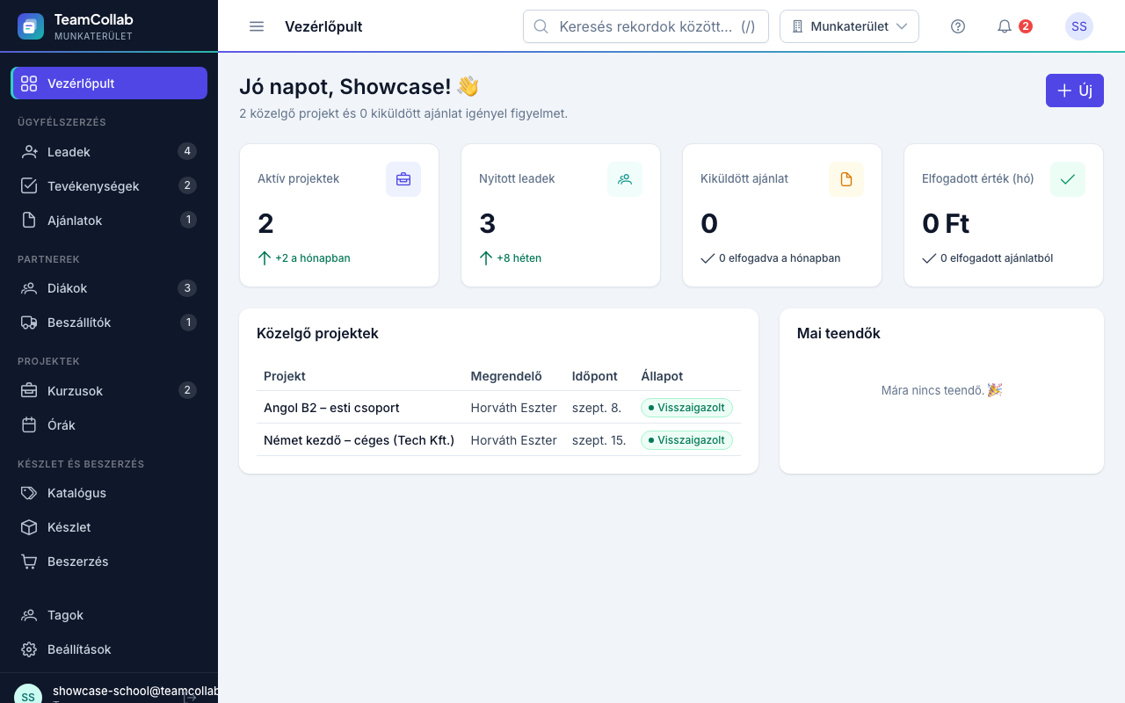Viewport: 1125px width, 703px height.
Task: Click the Közelgő projektek heading
Action: [x=317, y=334]
